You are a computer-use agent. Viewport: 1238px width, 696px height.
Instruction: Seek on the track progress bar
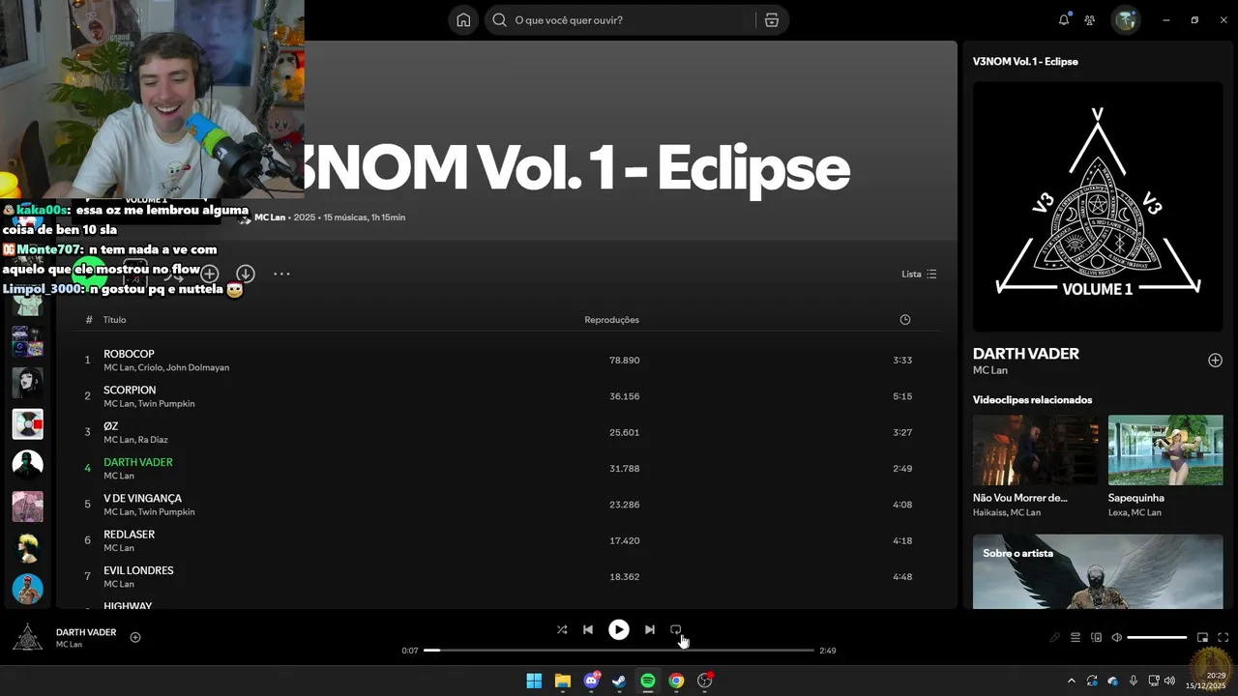point(619,651)
